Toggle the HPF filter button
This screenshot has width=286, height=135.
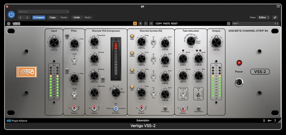67,70
